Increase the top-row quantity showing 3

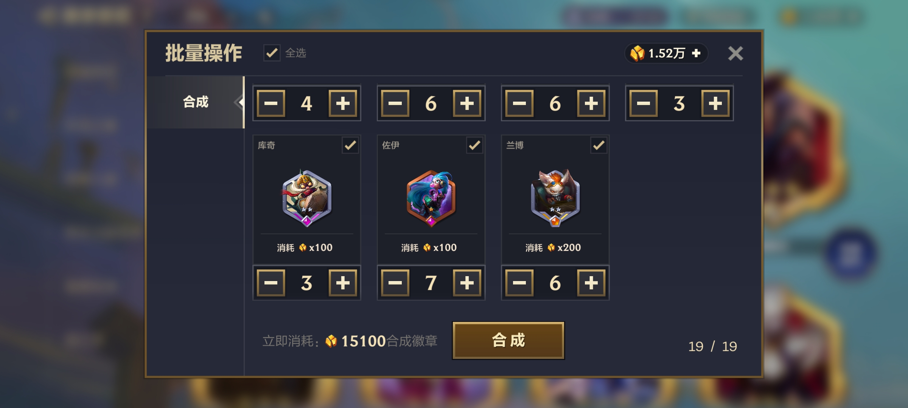(x=715, y=103)
